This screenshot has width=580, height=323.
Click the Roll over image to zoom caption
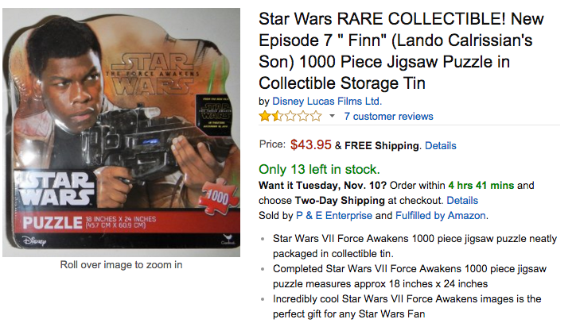[121, 265]
